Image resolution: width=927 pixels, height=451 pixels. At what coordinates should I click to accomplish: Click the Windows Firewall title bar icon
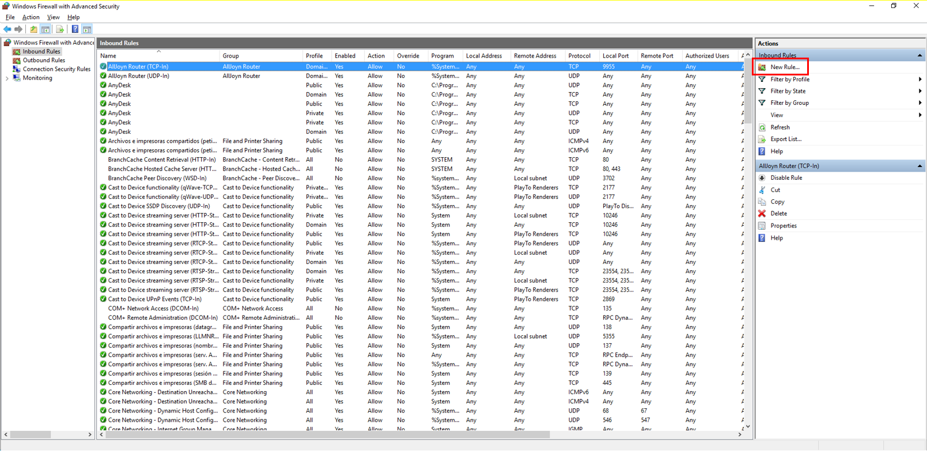6,6
